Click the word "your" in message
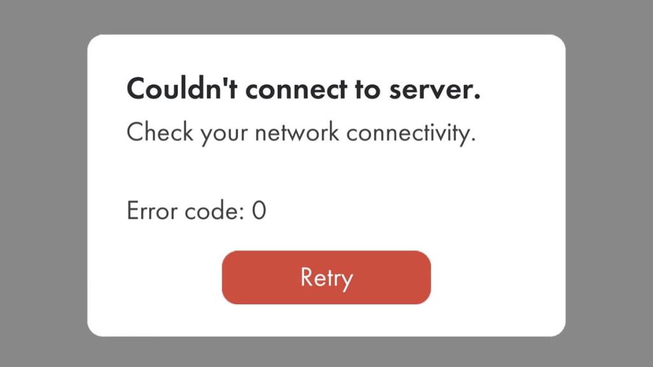 (224, 135)
